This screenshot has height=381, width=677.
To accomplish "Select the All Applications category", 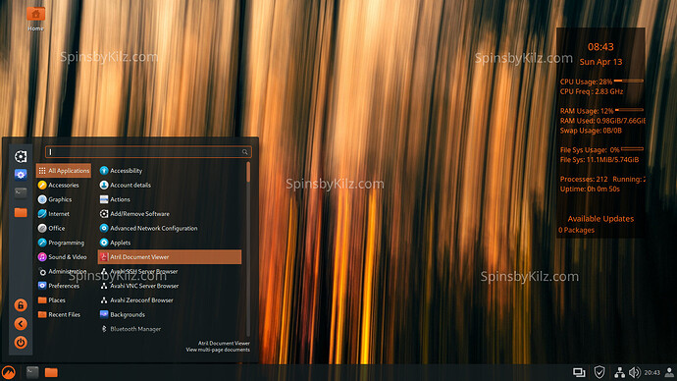I will (x=64, y=171).
